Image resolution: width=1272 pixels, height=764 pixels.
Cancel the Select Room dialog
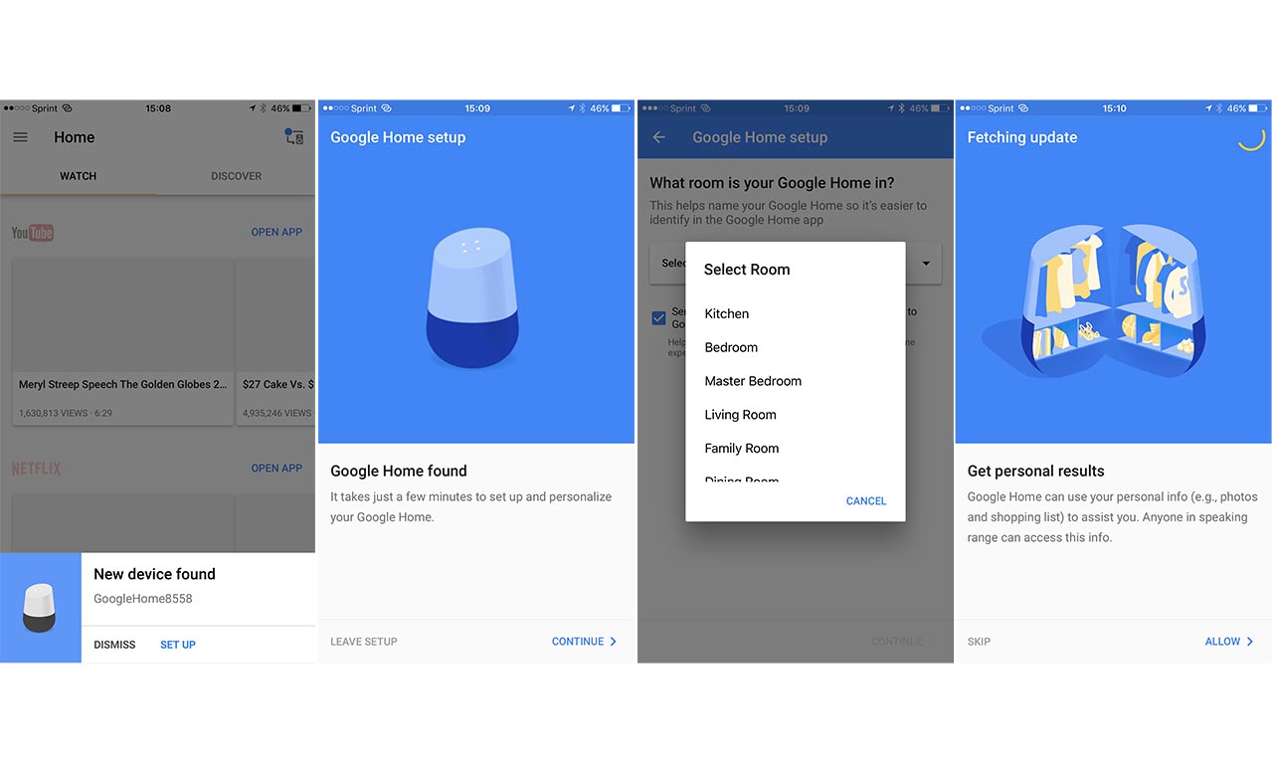pos(866,501)
